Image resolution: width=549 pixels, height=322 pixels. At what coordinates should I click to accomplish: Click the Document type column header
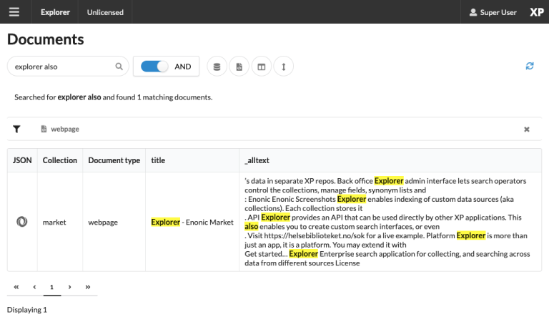pyautogui.click(x=114, y=160)
